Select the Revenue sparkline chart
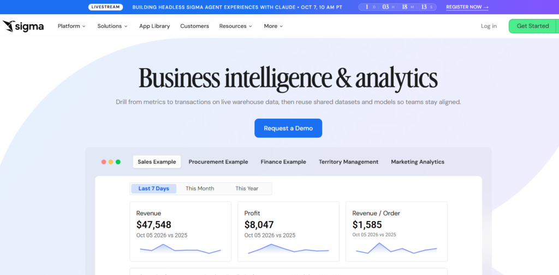This screenshot has height=275, width=559. (x=180, y=249)
